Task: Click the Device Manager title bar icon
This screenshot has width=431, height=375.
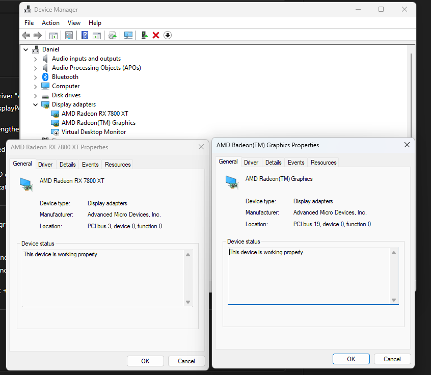Action: (27, 10)
